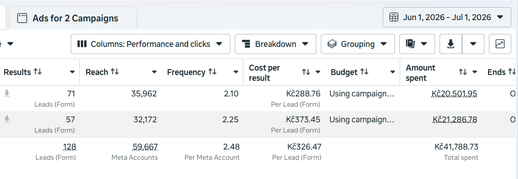Viewport: 518px width, 179px height.
Task: Click the Kč20,501.95 amount spent value
Action: coord(454,94)
